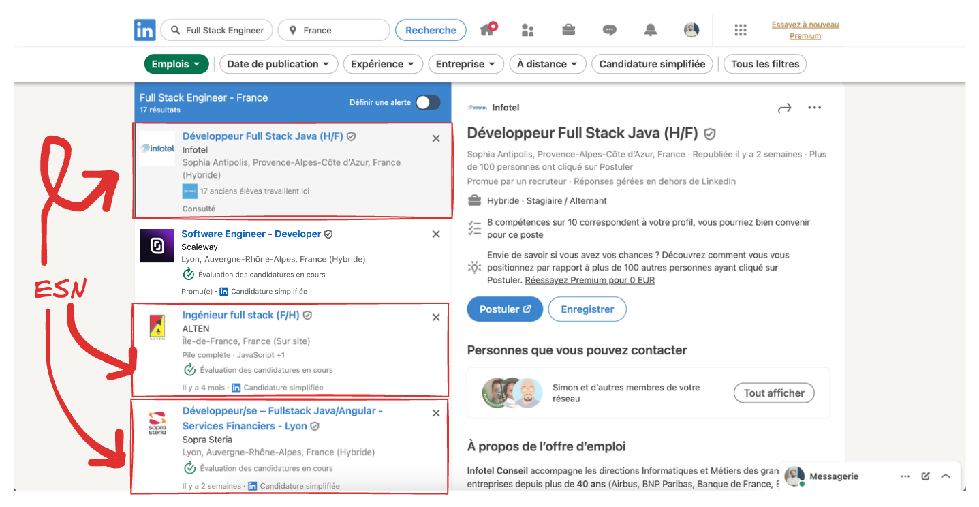This screenshot has width=979, height=507.
Task: Share the job using the arrow icon
Action: click(785, 108)
